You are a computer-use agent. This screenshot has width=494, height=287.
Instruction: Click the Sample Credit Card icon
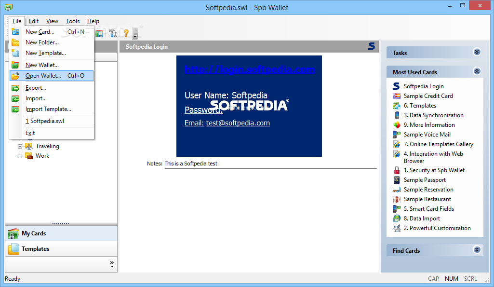coord(396,96)
